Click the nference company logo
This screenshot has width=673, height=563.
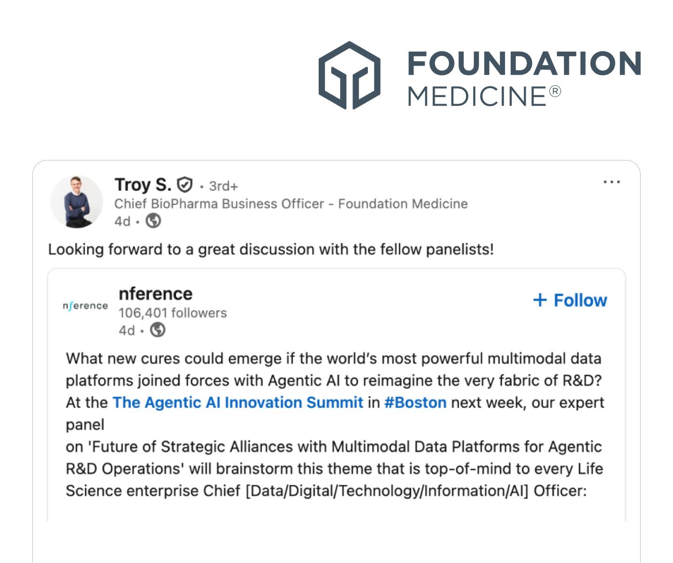pyautogui.click(x=85, y=306)
